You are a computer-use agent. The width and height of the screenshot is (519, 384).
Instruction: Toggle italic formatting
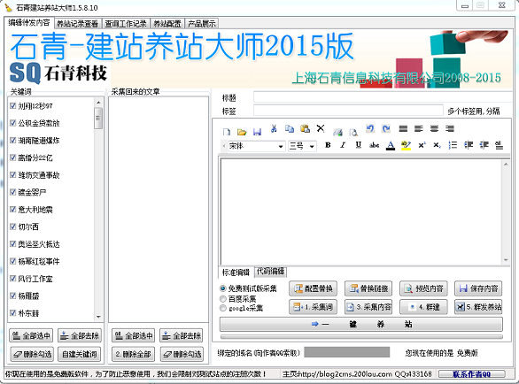(x=343, y=145)
